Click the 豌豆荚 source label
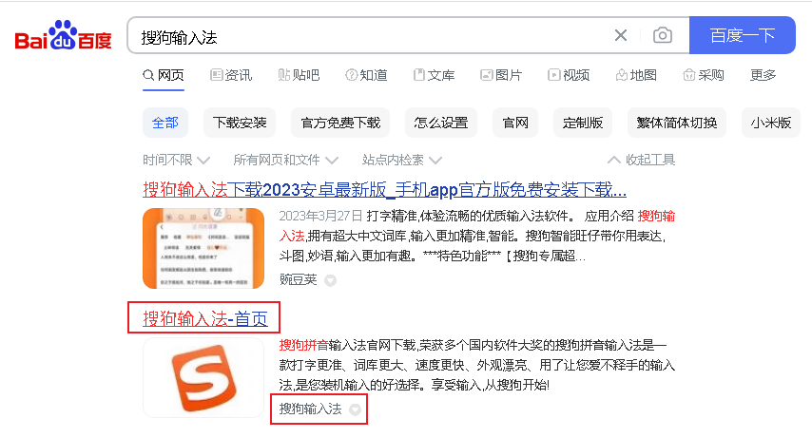812x438 pixels. click(x=298, y=279)
